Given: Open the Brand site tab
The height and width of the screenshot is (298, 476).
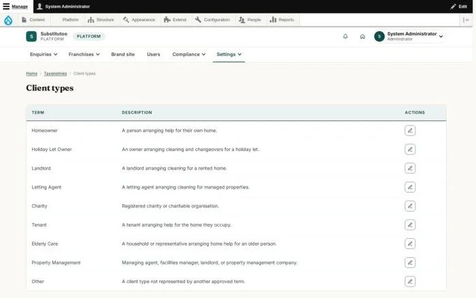Looking at the screenshot, I should coord(122,54).
